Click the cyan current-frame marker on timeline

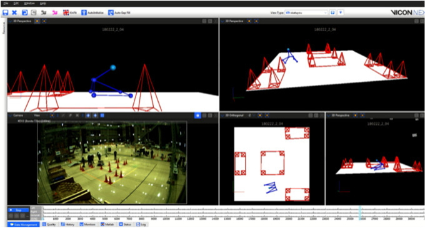pyautogui.click(x=360, y=213)
